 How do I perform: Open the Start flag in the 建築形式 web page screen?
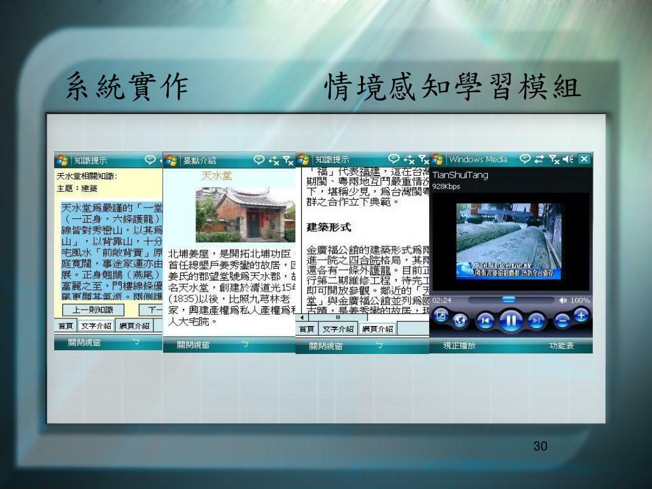pyautogui.click(x=304, y=159)
